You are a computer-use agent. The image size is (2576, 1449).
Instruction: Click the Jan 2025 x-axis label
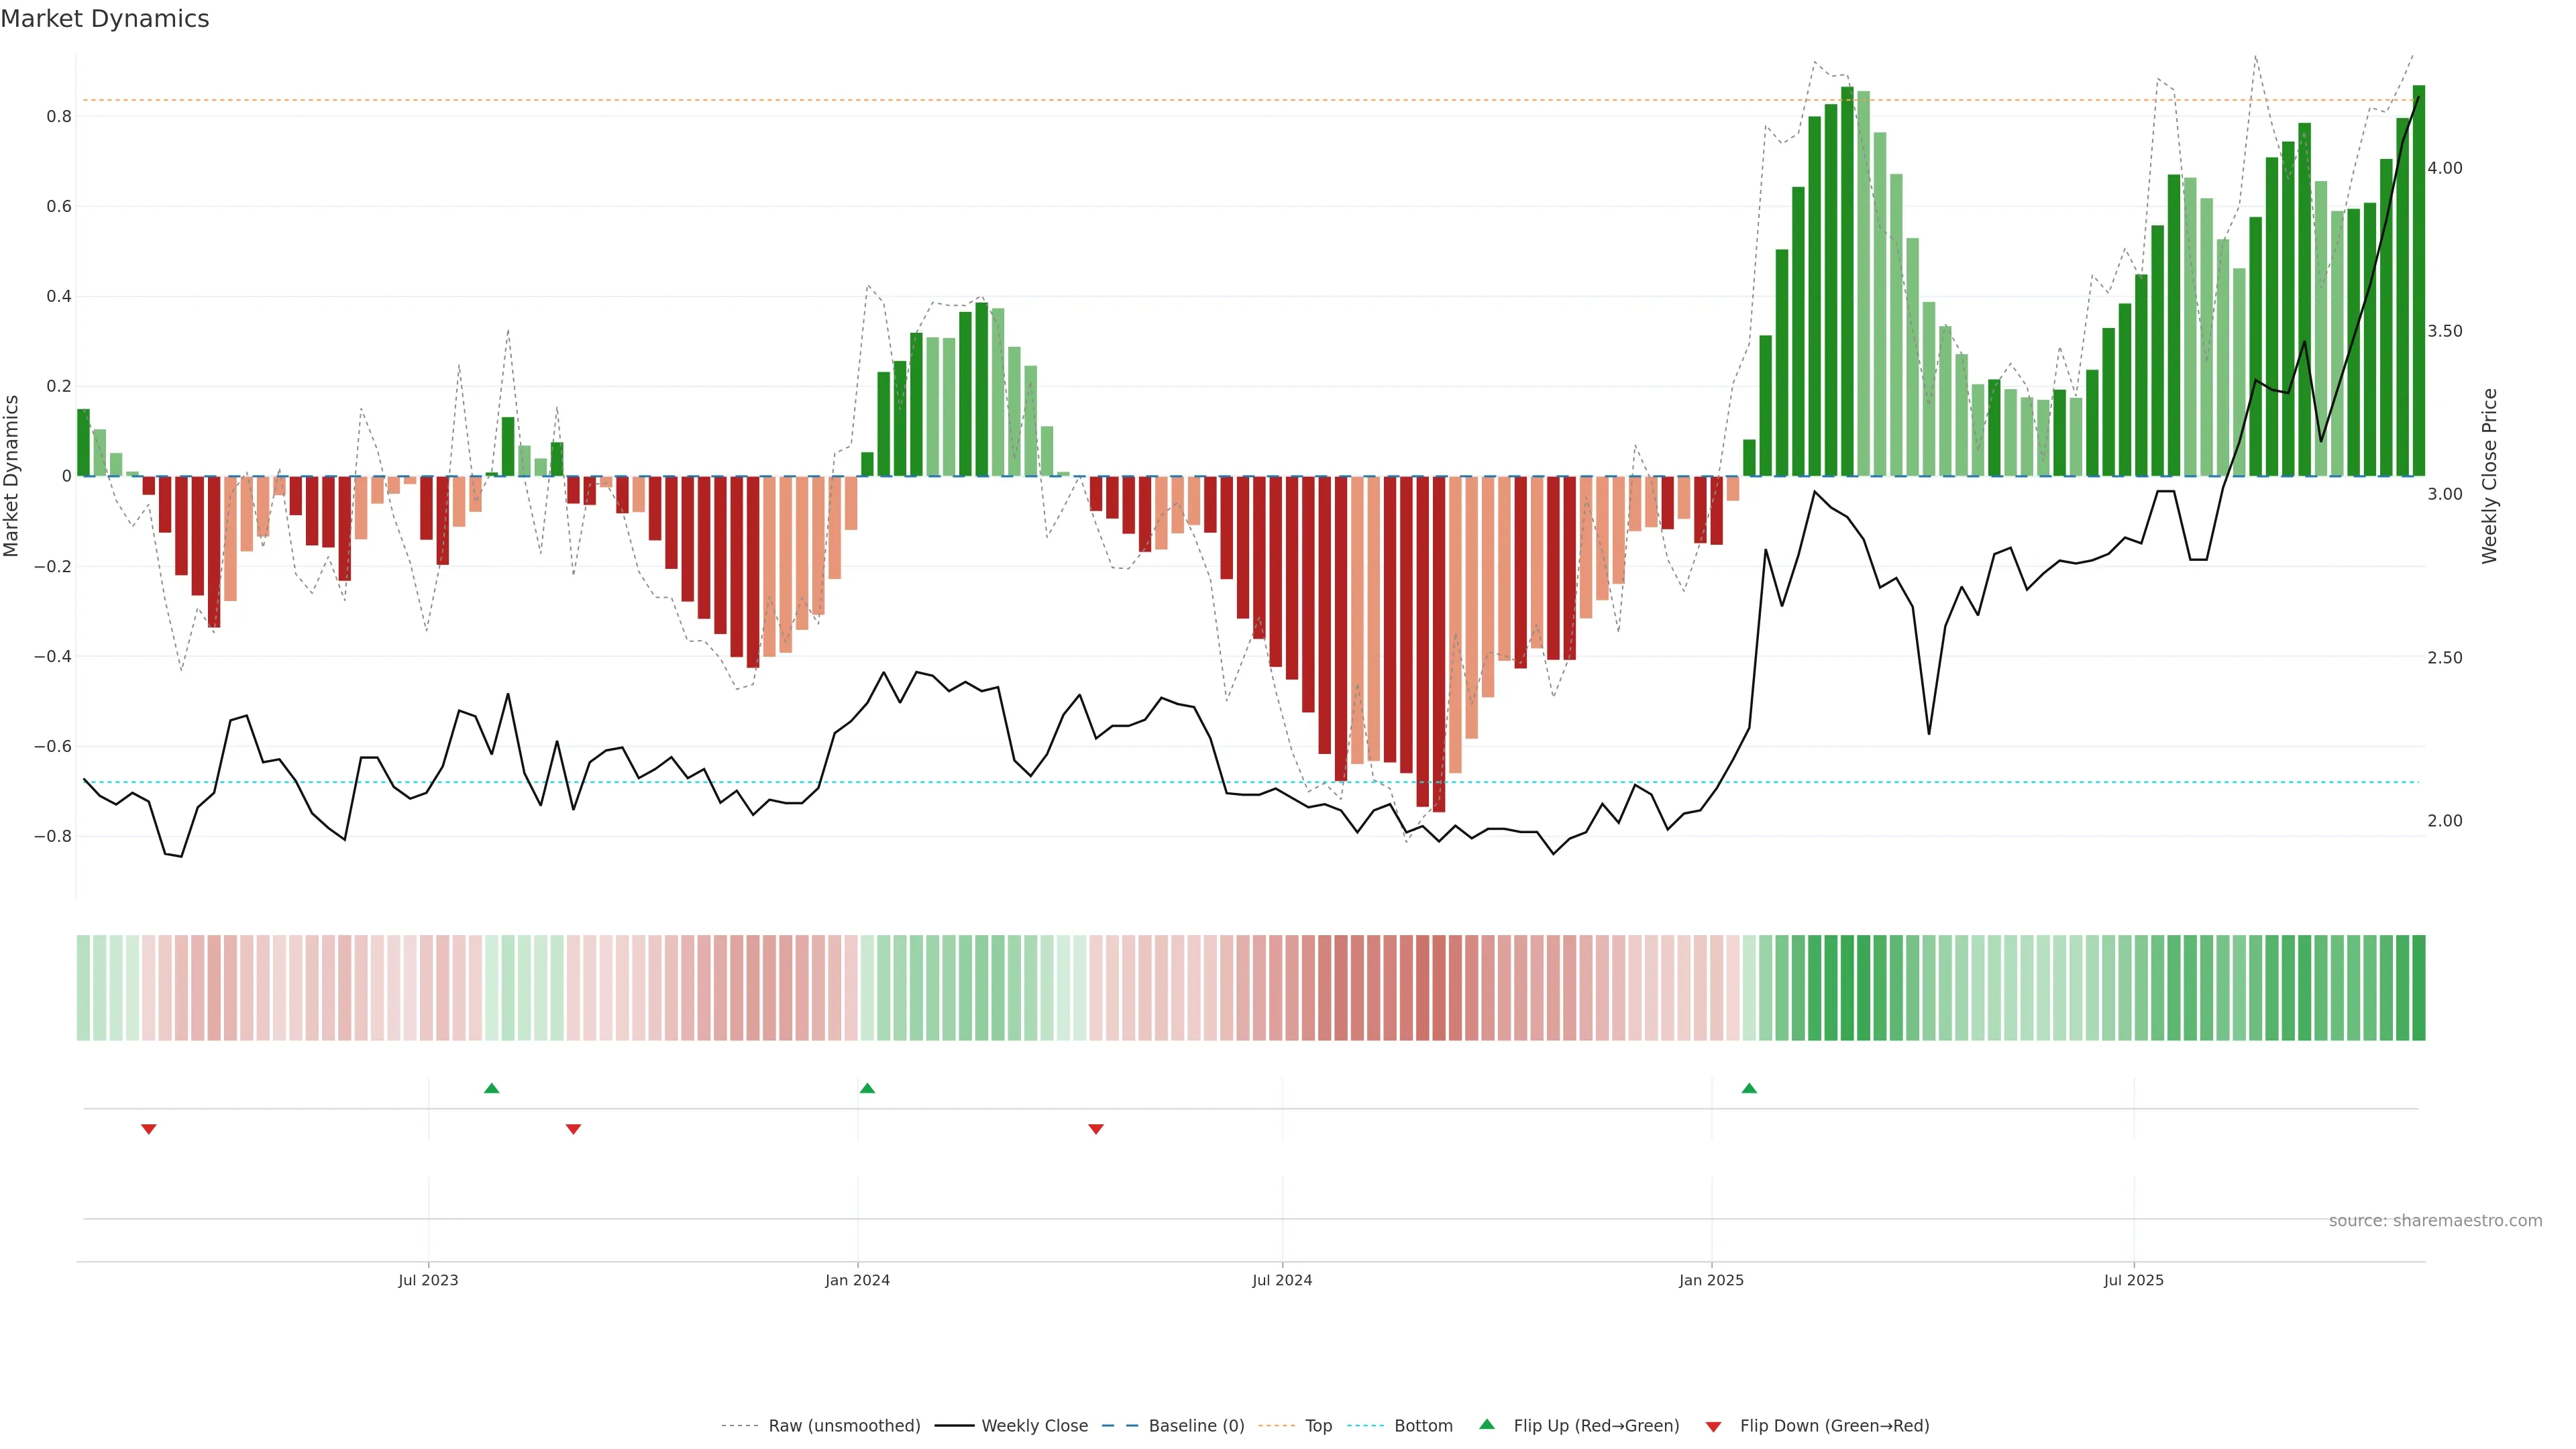click(1711, 1280)
